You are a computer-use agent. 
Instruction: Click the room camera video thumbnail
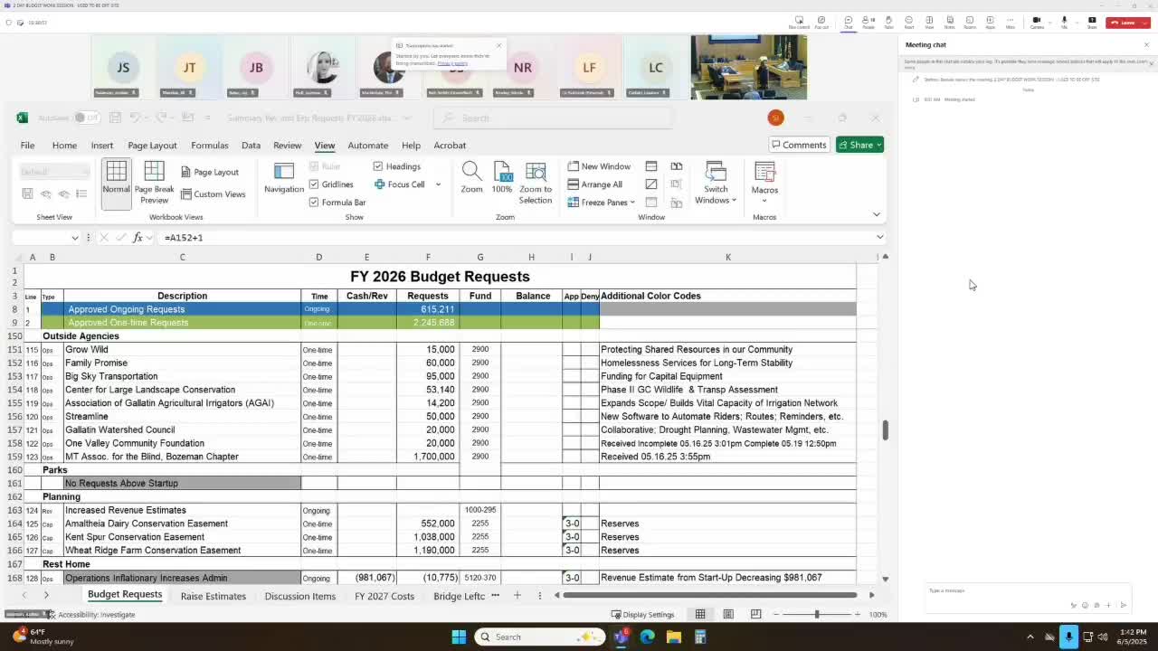point(748,67)
